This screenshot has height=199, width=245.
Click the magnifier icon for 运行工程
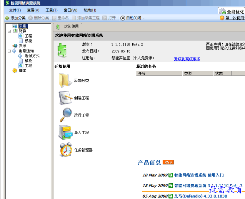[66, 115]
